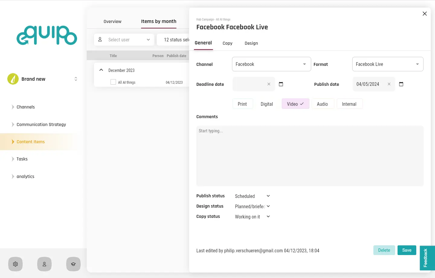Click the user icon in Select user filter
The image size is (435, 278).
100,40
